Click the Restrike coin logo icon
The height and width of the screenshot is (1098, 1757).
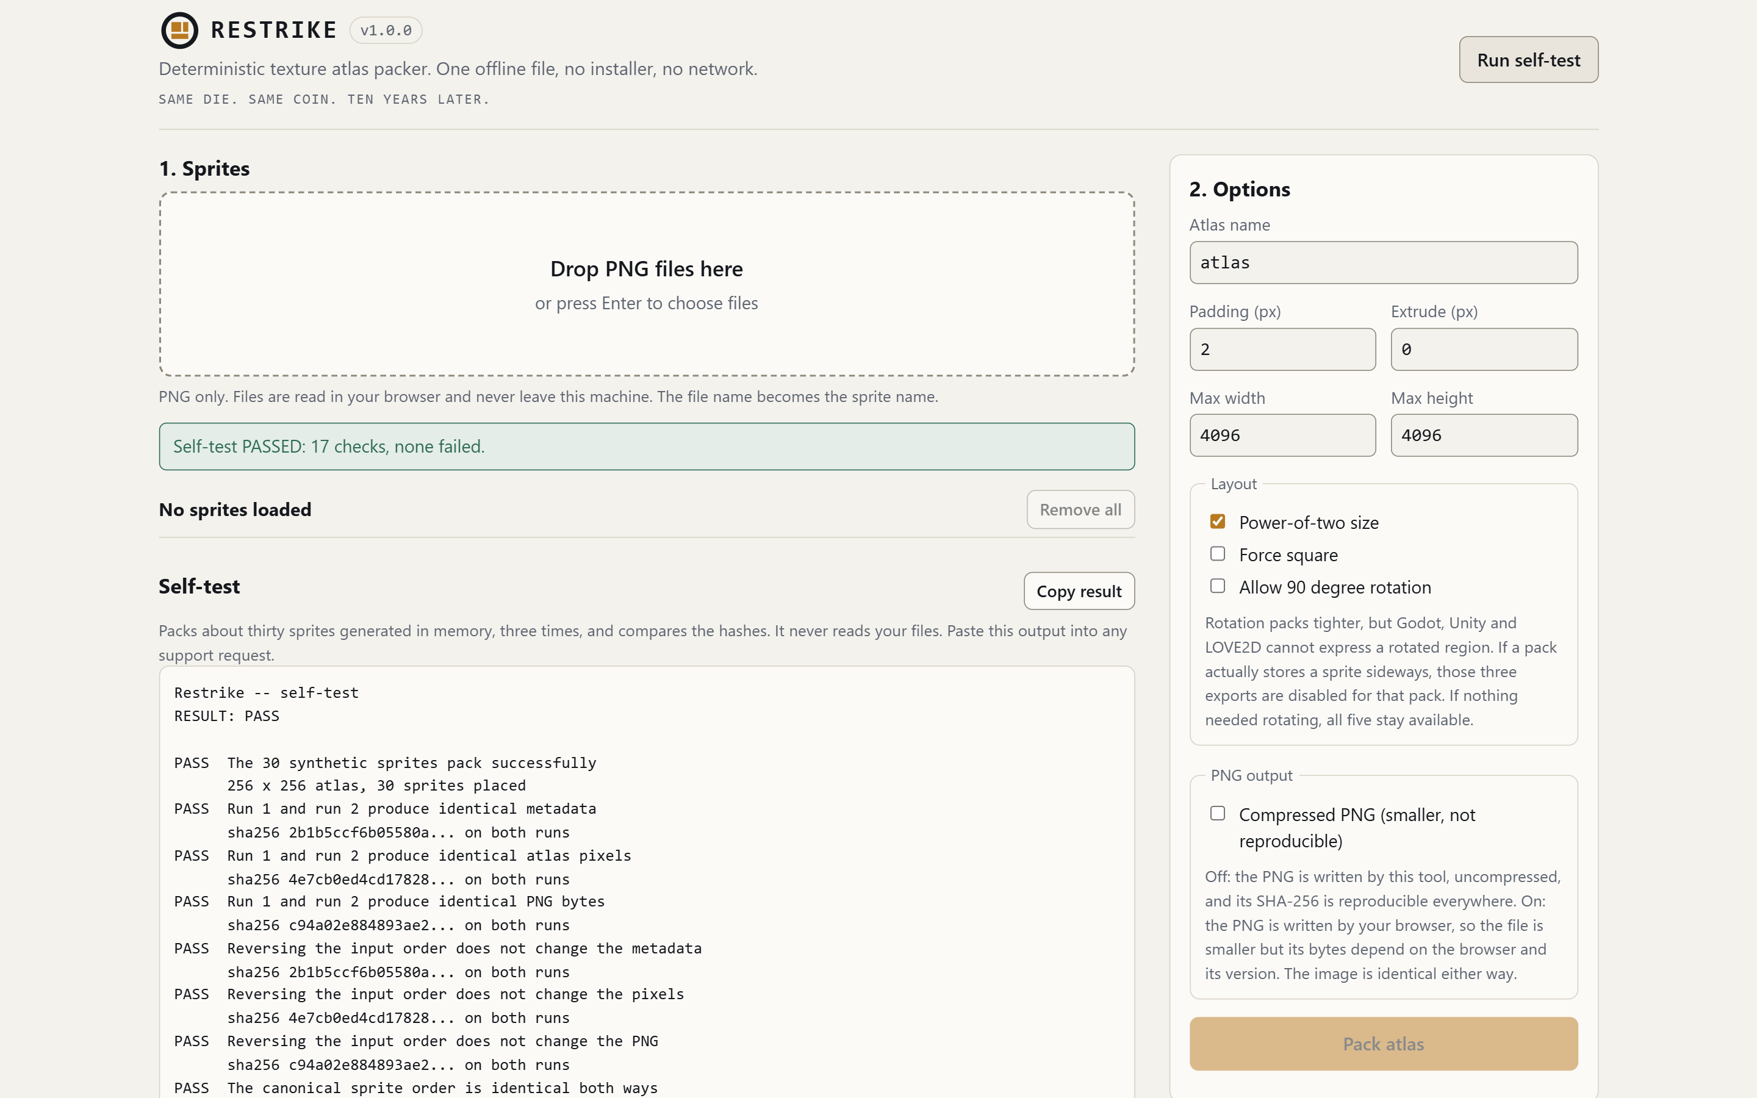[x=179, y=30]
